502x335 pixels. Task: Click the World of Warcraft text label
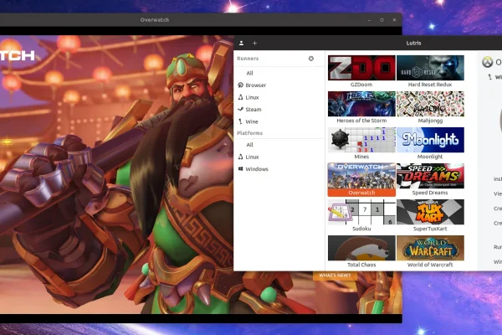pos(430,265)
